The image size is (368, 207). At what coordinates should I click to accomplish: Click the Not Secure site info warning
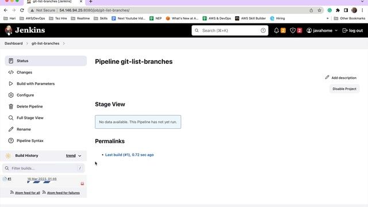pos(43,10)
